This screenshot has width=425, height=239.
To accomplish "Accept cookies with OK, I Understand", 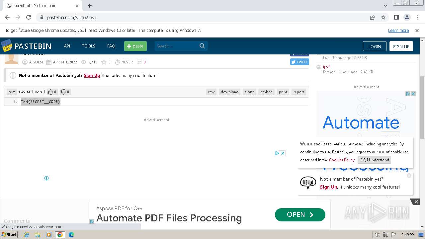I will point(374,160).
